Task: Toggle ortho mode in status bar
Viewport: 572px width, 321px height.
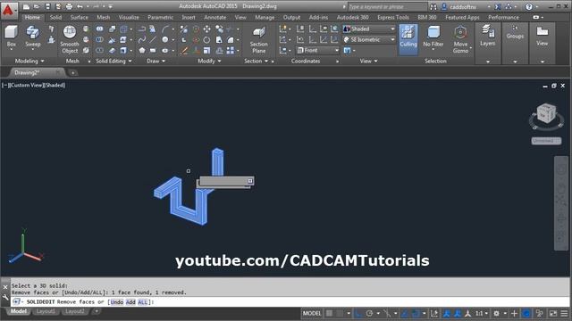Action: (x=358, y=313)
